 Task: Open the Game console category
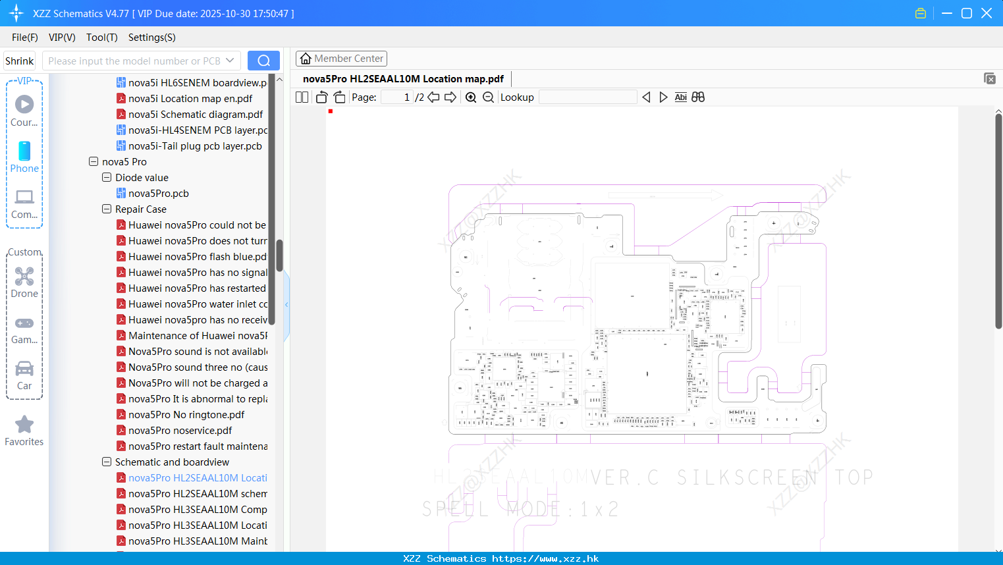click(x=24, y=330)
